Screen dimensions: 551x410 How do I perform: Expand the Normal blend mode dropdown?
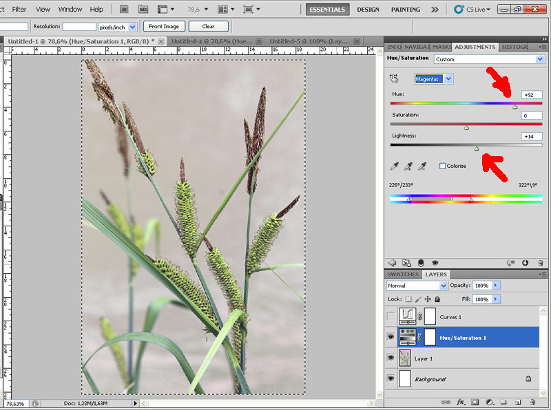coord(444,285)
